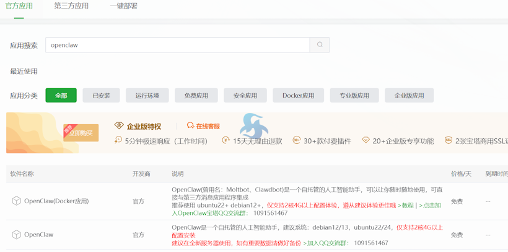The height and width of the screenshot is (252, 508).
Task: Click the 5分钟极速响应 lightning clock icon
Action: 118,141
